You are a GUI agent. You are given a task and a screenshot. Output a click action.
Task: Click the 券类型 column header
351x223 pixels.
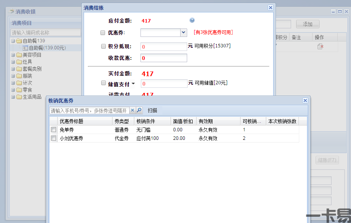(x=123, y=121)
